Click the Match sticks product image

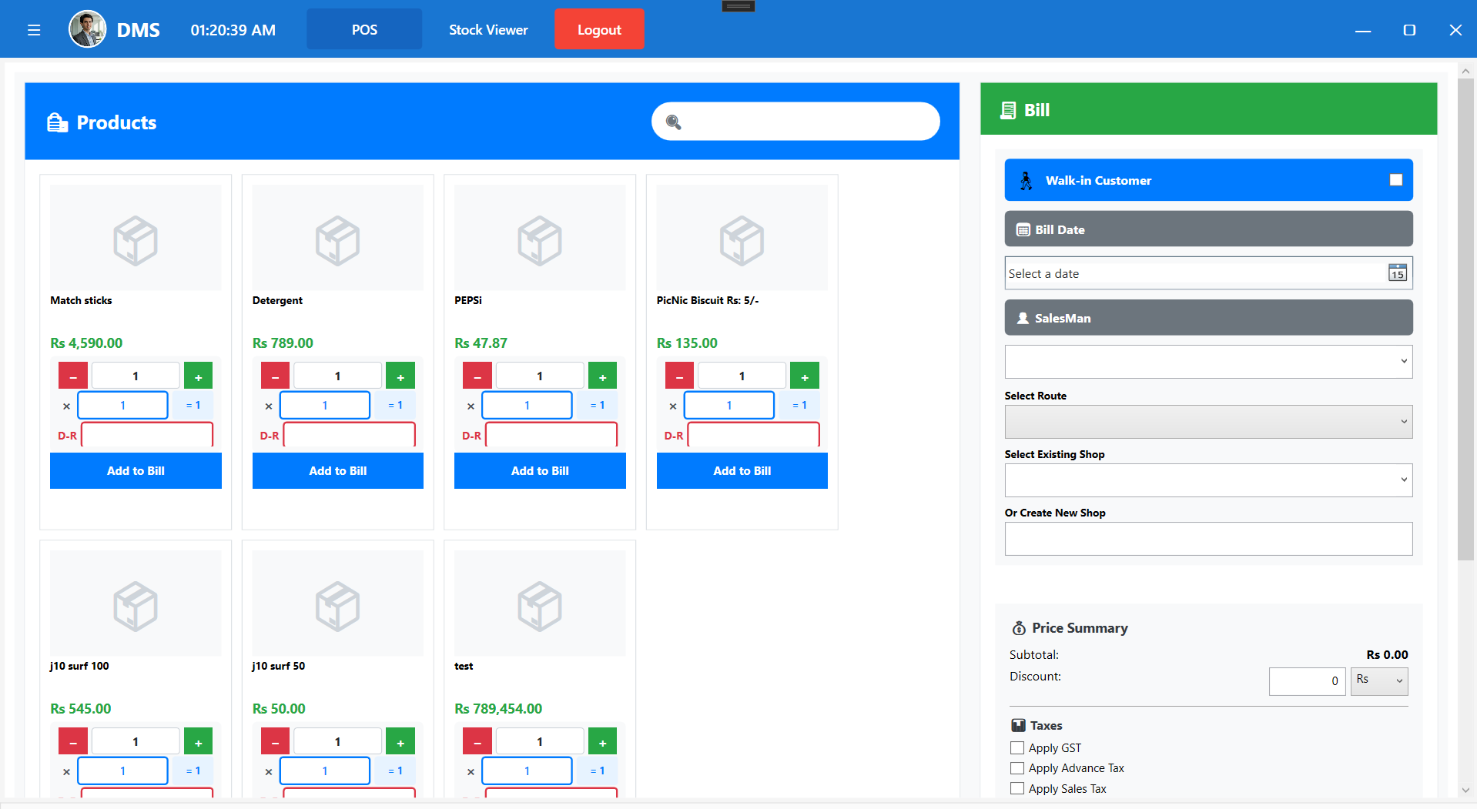(x=136, y=238)
